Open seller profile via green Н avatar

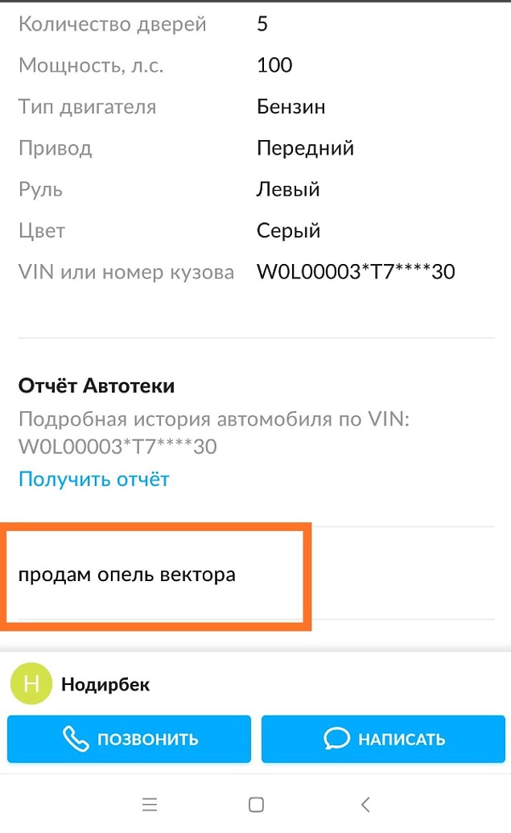pyautogui.click(x=31, y=684)
